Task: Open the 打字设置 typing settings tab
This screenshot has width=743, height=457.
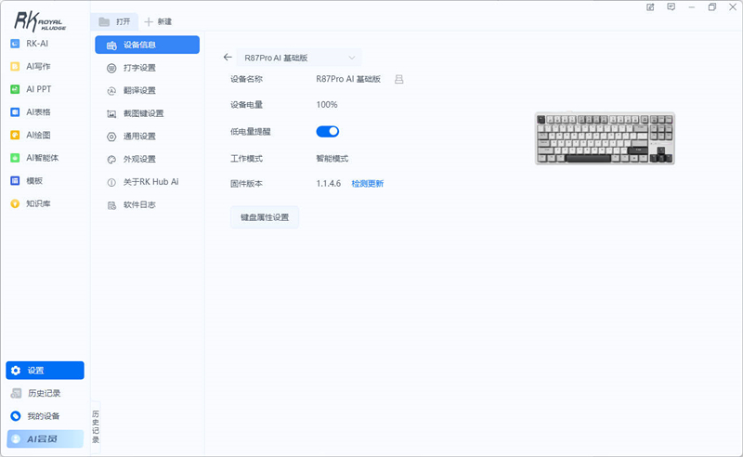Action: pos(139,68)
